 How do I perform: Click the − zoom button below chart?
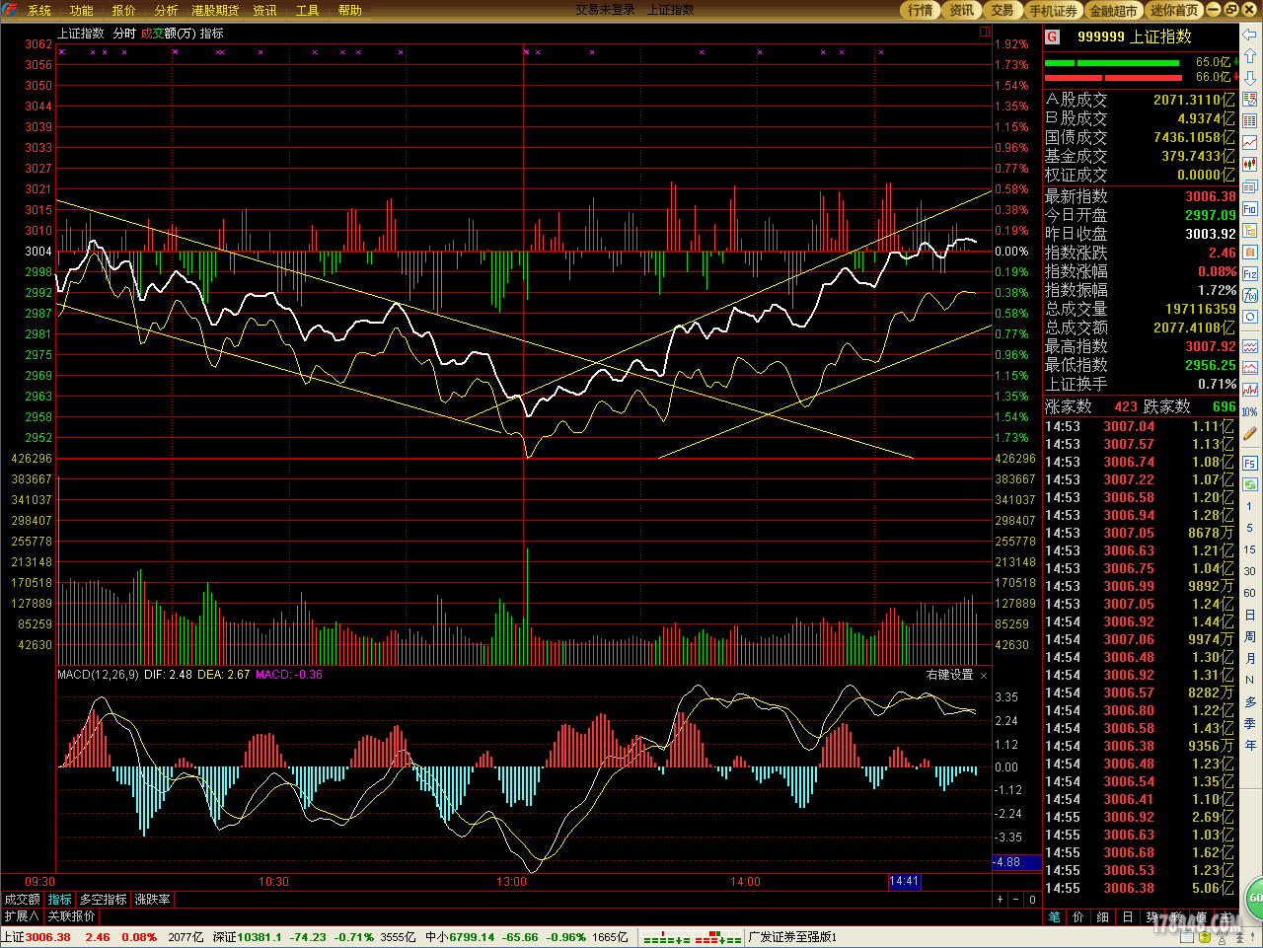tap(1017, 900)
